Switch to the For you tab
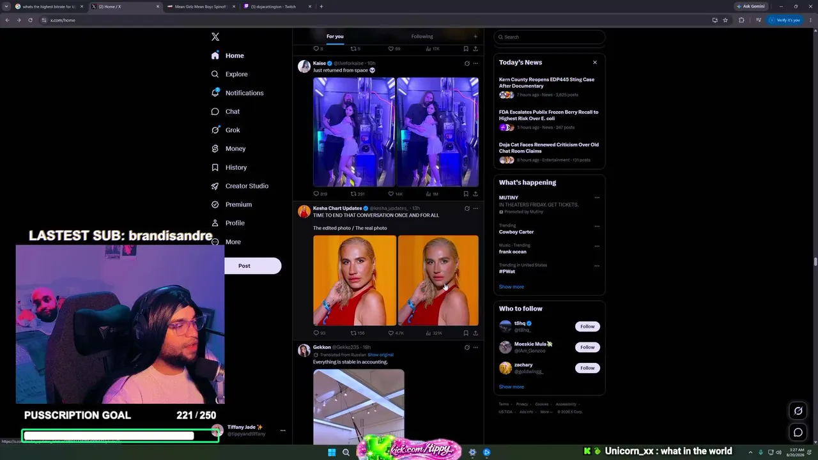Screen dimensions: 818x460 (x=335, y=36)
